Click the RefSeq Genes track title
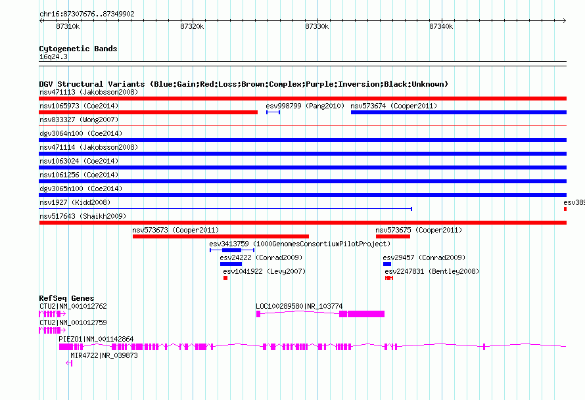The image size is (585, 400). [66, 298]
